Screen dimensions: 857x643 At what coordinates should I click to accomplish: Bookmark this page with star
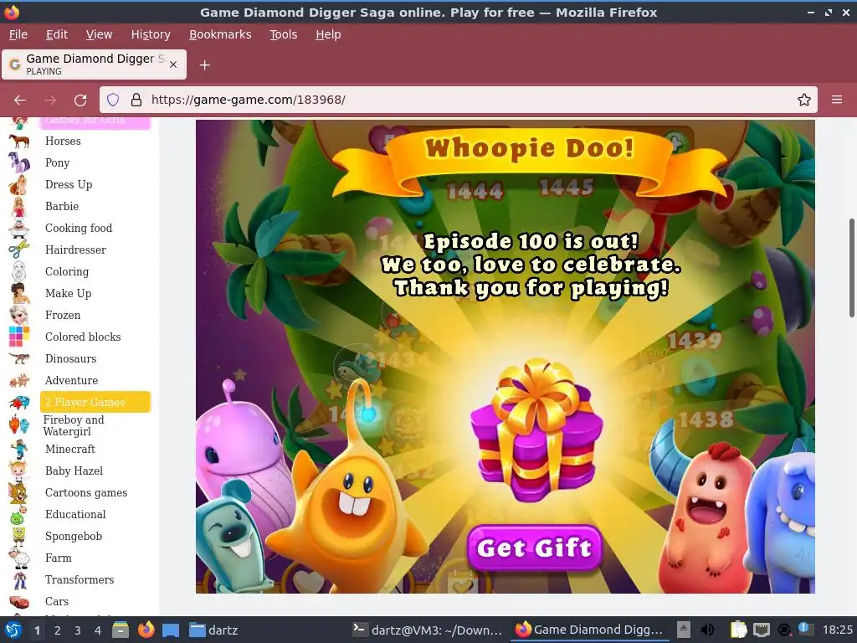[804, 100]
